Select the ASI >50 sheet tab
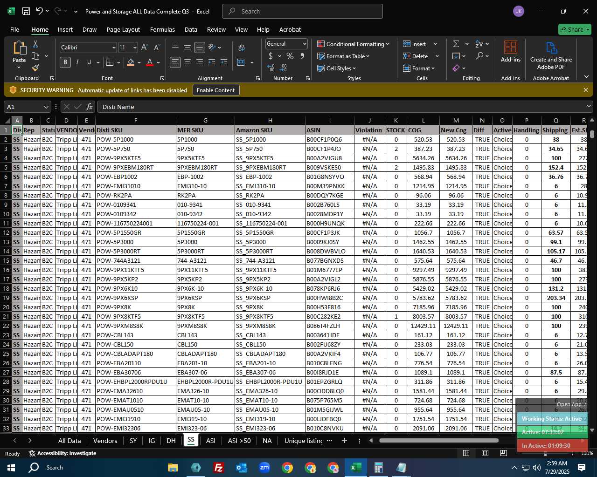The width and height of the screenshot is (597, 477). [239, 441]
